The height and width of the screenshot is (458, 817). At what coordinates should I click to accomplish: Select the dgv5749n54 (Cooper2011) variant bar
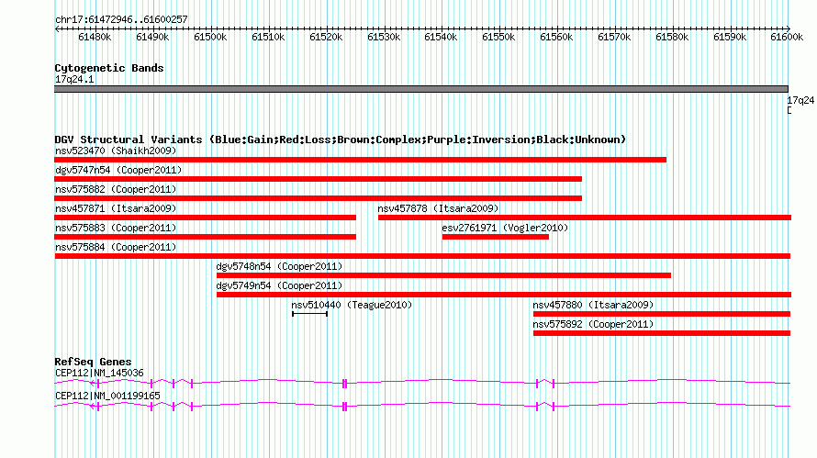[504, 295]
